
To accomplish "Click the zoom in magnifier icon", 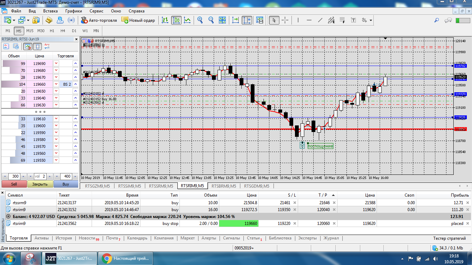I will point(200,20).
